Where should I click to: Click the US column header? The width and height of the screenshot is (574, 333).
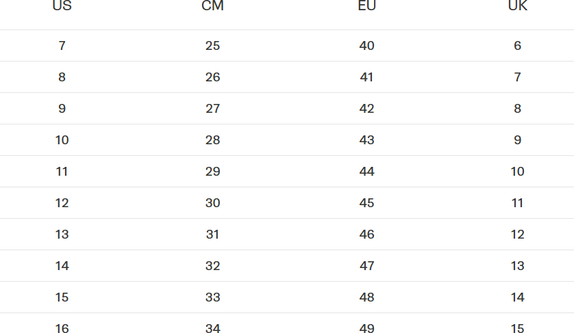(x=62, y=7)
